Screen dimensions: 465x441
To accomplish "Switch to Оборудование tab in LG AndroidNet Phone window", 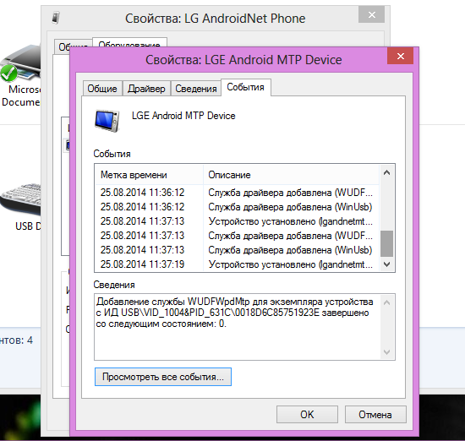I will coord(129,42).
